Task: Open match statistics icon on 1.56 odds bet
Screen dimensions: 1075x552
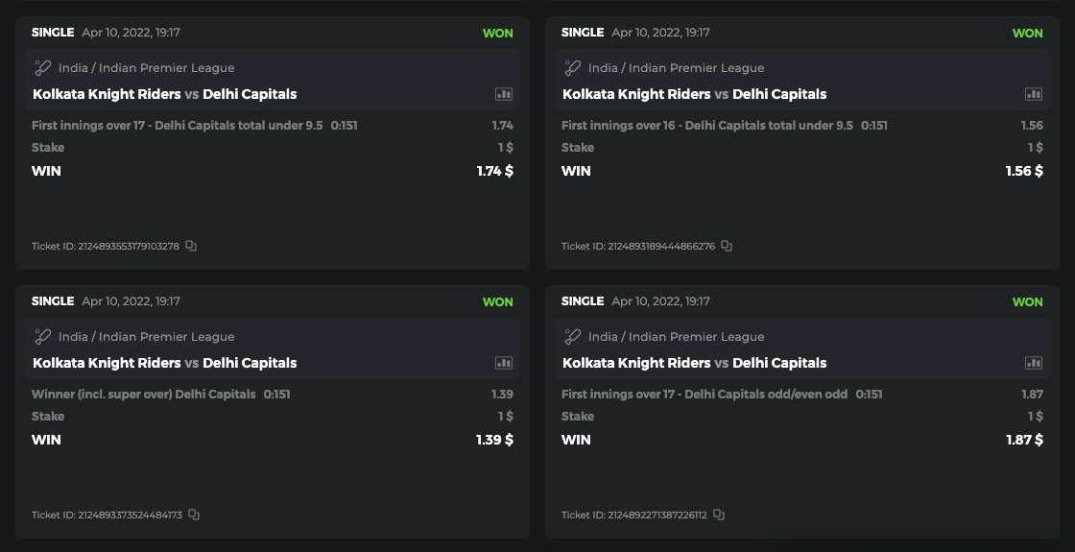Action: (x=1034, y=94)
